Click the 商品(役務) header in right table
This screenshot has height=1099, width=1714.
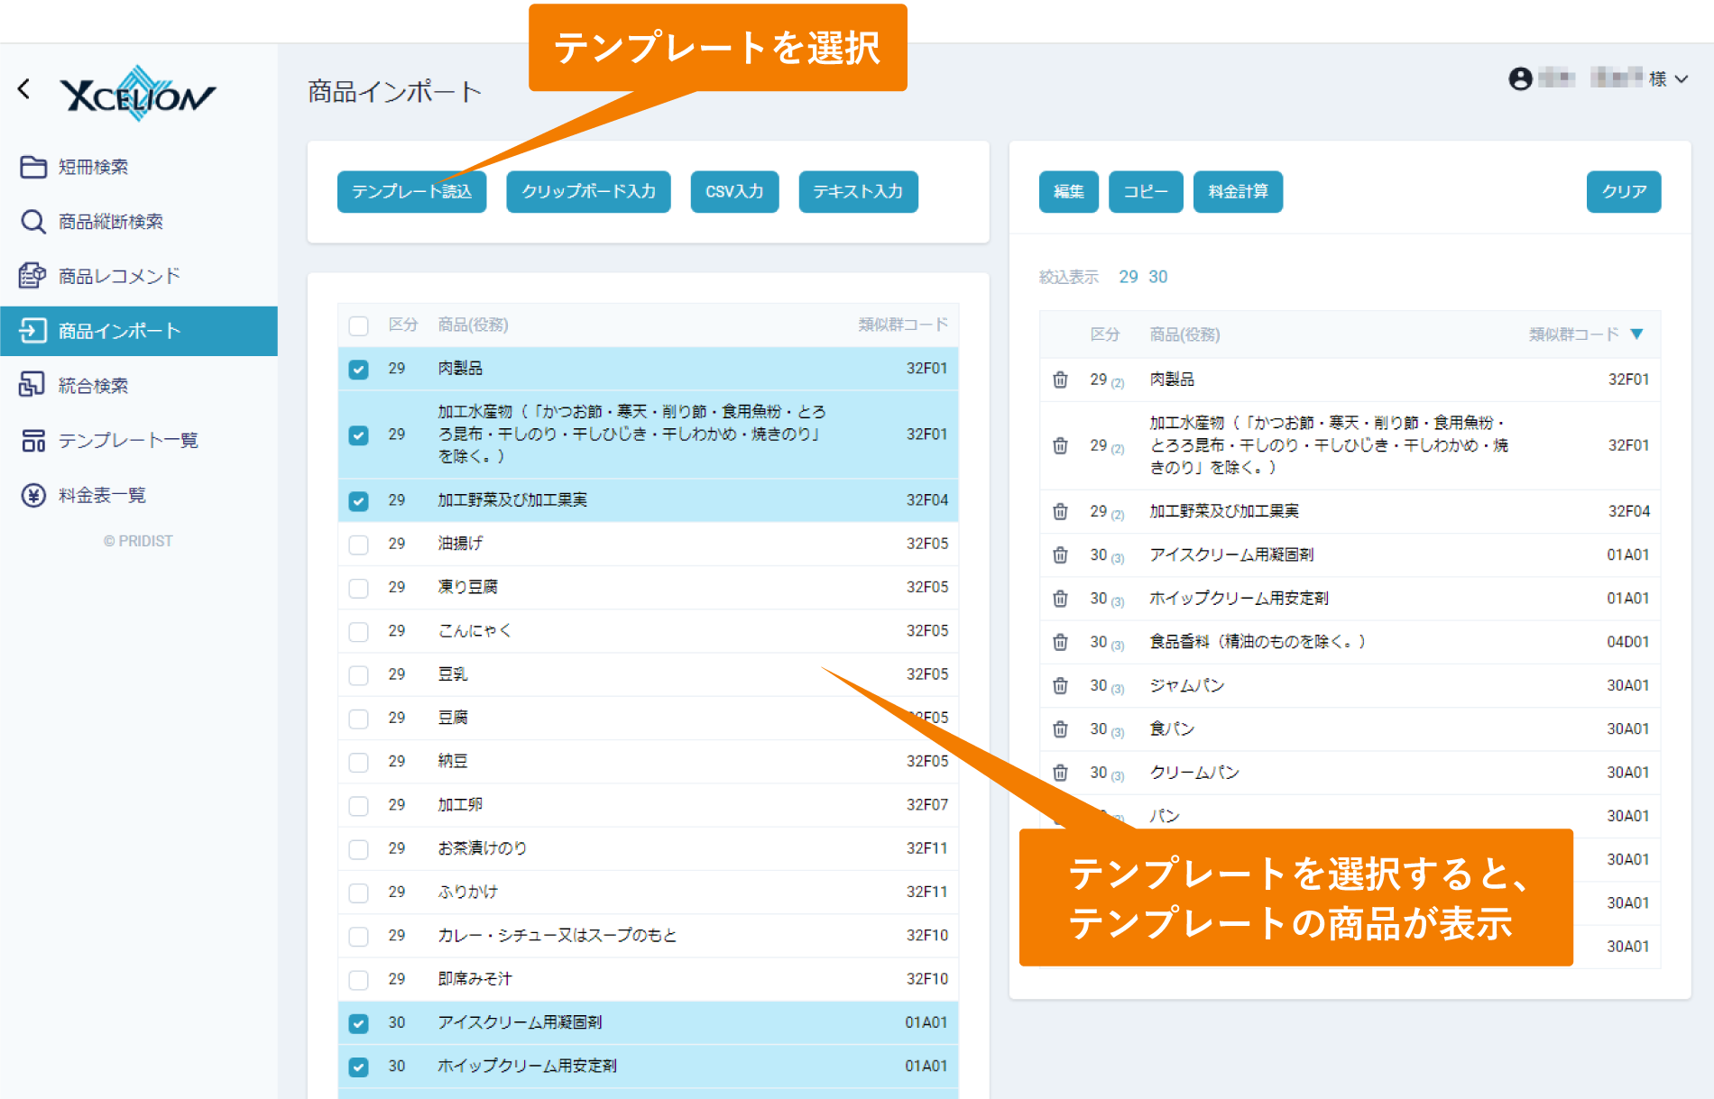pyautogui.click(x=1184, y=334)
